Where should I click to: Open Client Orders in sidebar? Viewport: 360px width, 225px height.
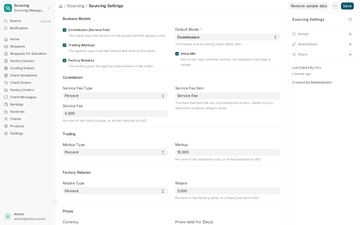(x=27, y=83)
